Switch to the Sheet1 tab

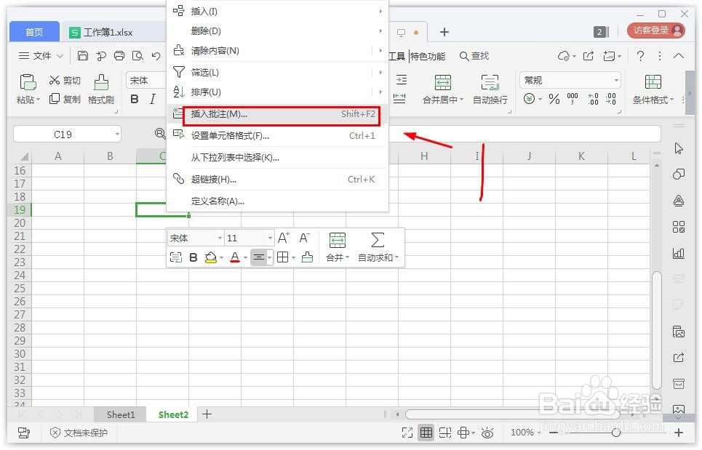(x=120, y=414)
